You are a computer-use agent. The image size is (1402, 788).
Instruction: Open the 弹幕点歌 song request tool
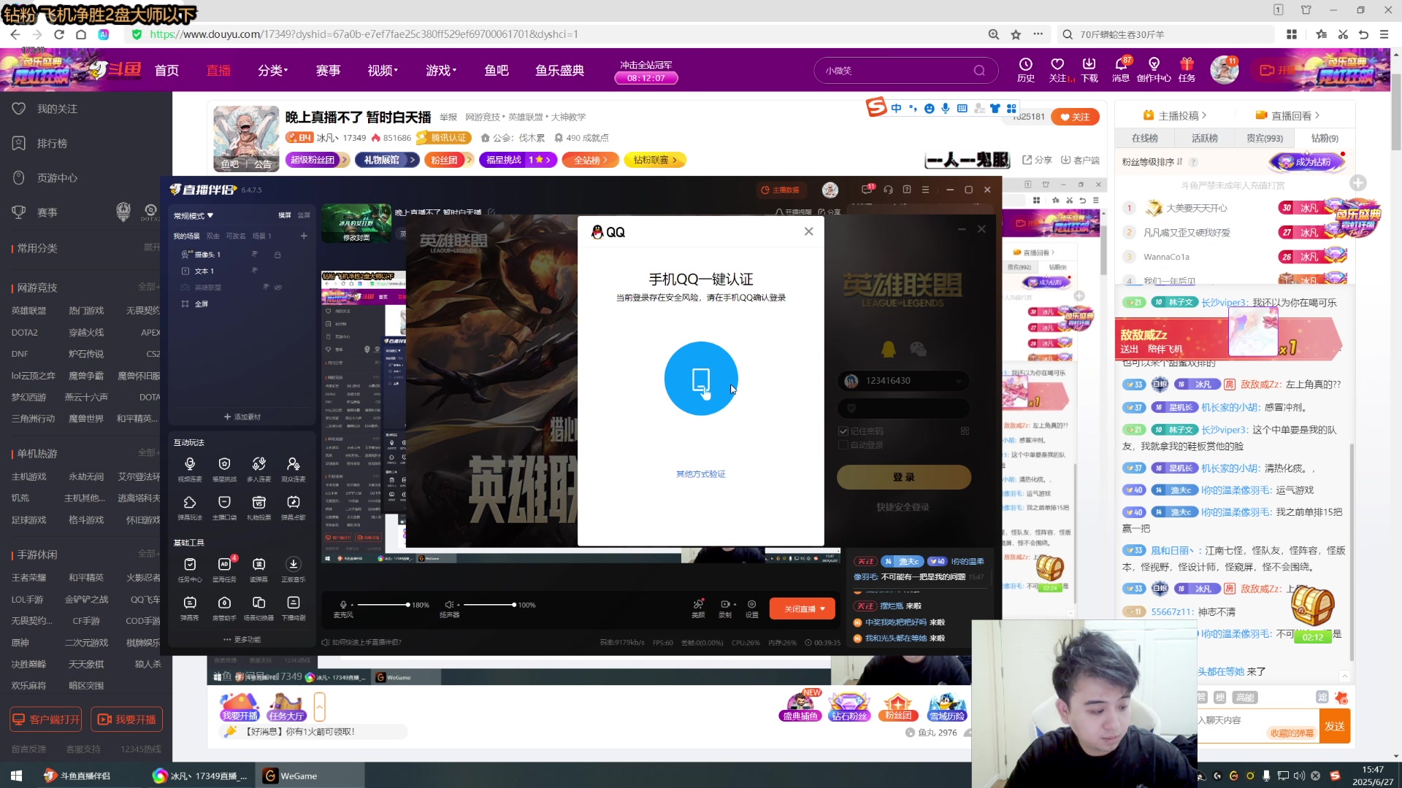293,508
